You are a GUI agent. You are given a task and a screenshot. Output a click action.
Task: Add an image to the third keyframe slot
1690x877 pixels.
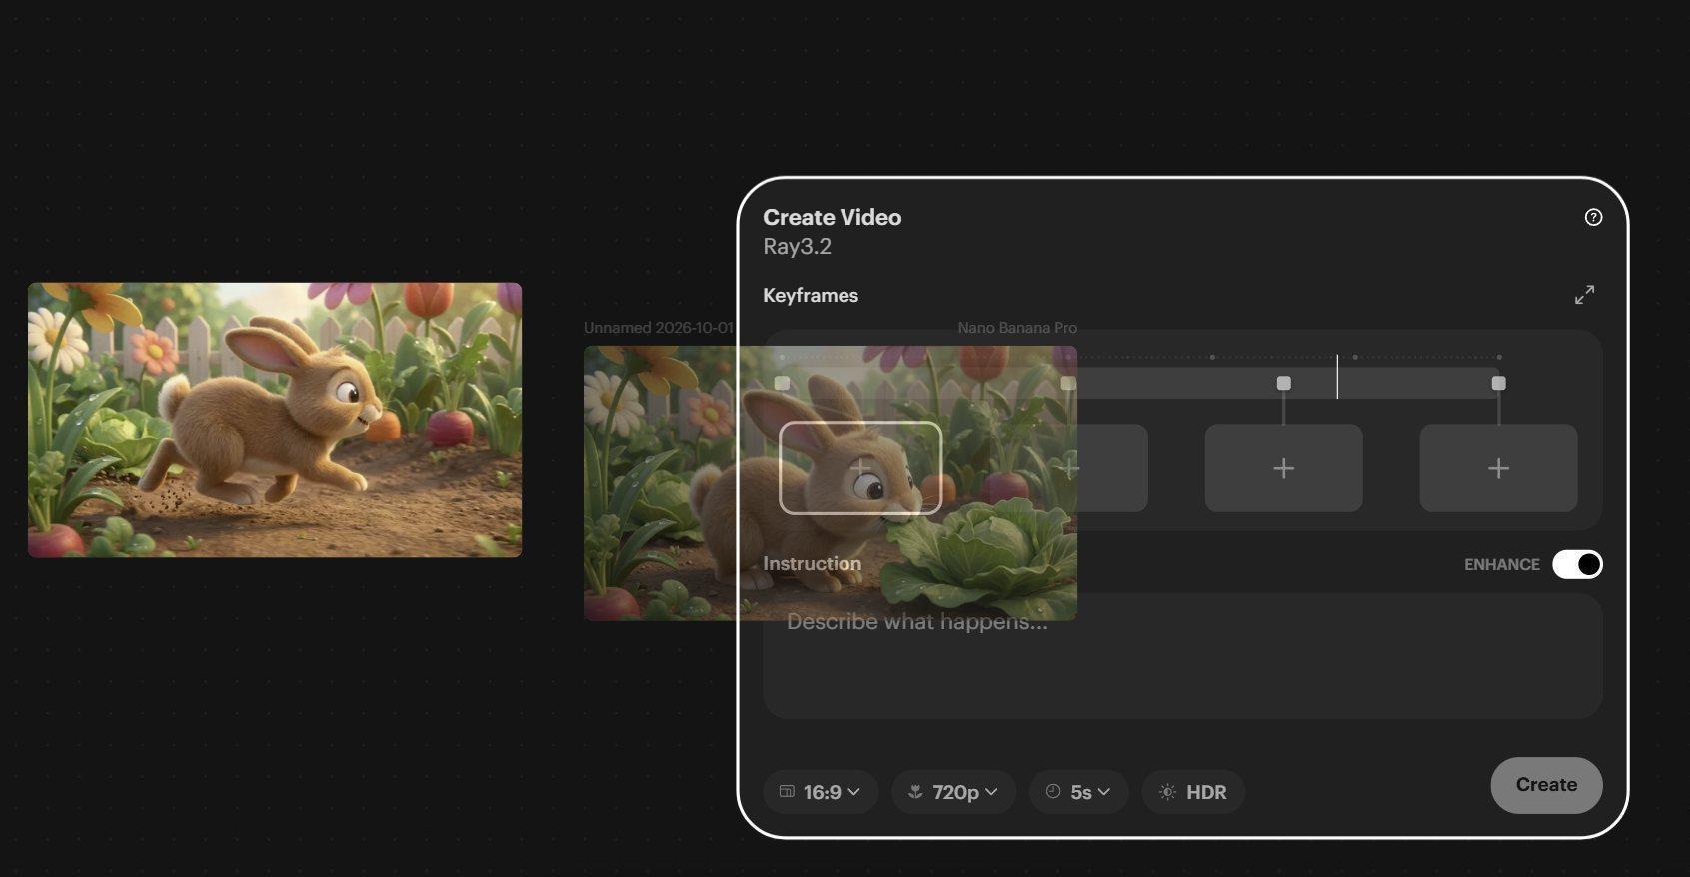[1283, 468]
